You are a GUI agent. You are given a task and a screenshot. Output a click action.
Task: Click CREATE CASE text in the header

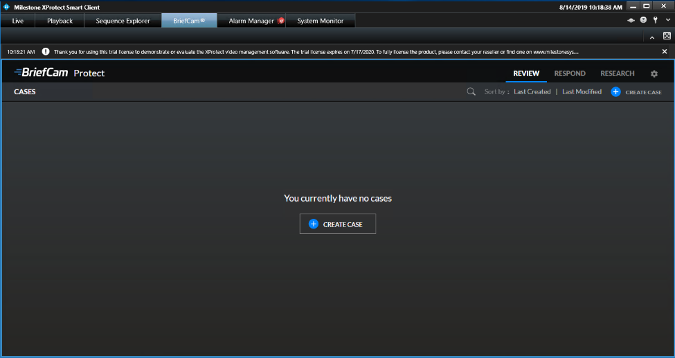(643, 92)
